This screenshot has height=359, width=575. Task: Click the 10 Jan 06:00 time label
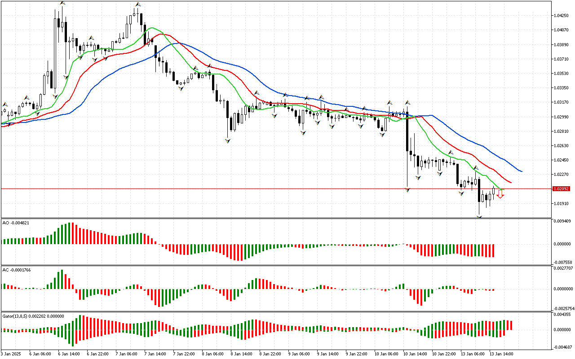387,354
